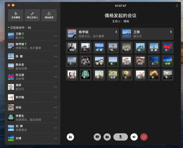
Task: Click the 王… yellow flower tile
Action: pyautogui.click(x=127, y=75)
